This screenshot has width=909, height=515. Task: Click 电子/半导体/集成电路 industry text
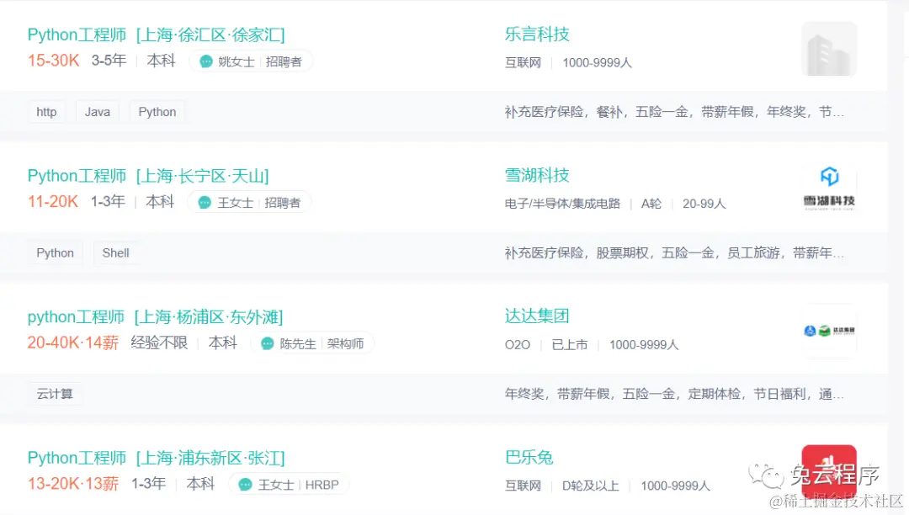(562, 204)
